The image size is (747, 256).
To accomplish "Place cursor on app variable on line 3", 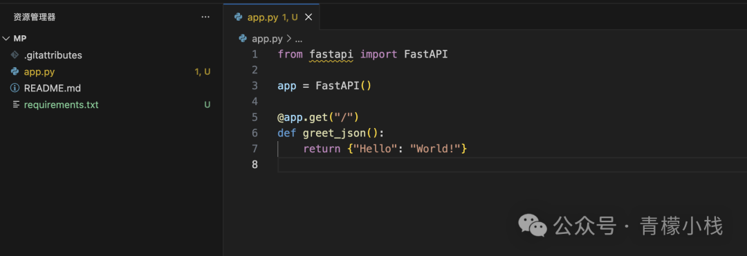I will pos(287,86).
